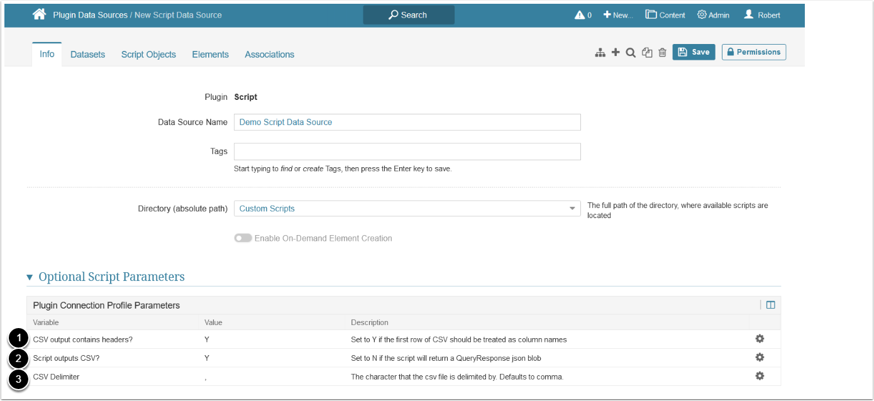Open the alerts warning icon in the header
Viewport: 874px width, 401px height.
[x=580, y=15]
